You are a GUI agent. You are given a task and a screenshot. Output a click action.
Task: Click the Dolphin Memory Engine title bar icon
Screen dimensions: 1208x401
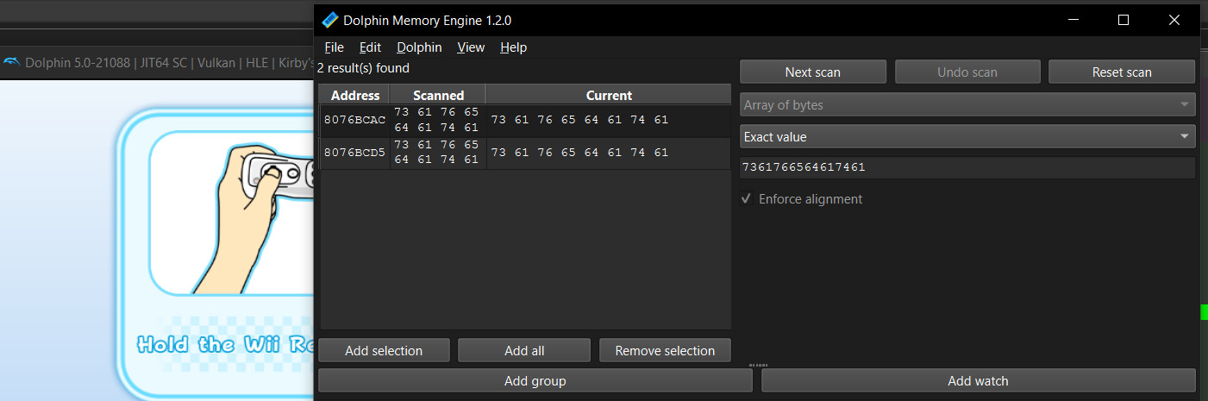point(329,20)
